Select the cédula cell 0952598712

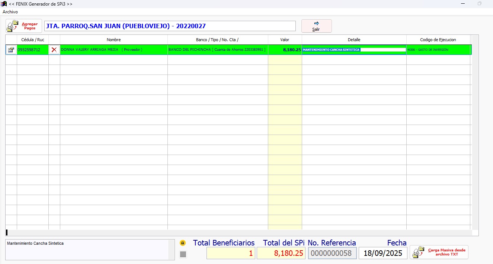click(x=32, y=50)
